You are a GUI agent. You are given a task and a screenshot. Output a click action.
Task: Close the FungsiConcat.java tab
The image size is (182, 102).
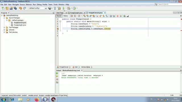(x=105, y=13)
